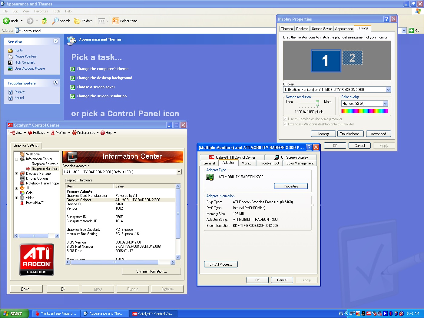Switch to the Screen Saver tab
Screen dimensions: 424x318
coord(322,29)
